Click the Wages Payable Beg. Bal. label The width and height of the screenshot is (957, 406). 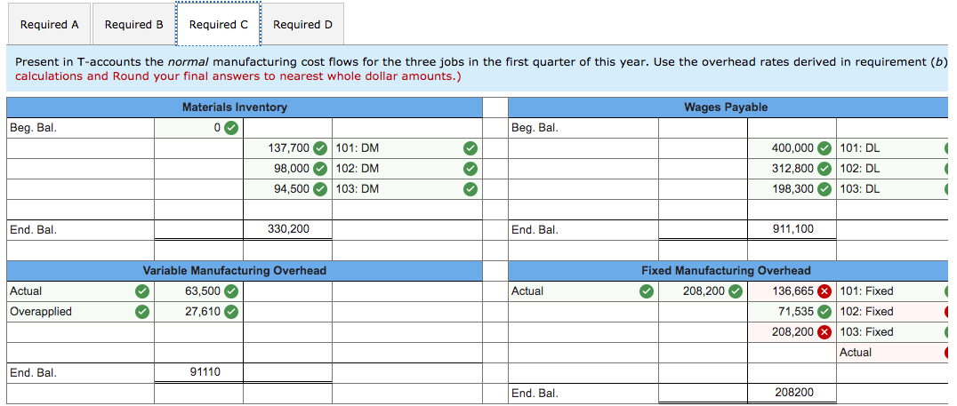tap(535, 128)
